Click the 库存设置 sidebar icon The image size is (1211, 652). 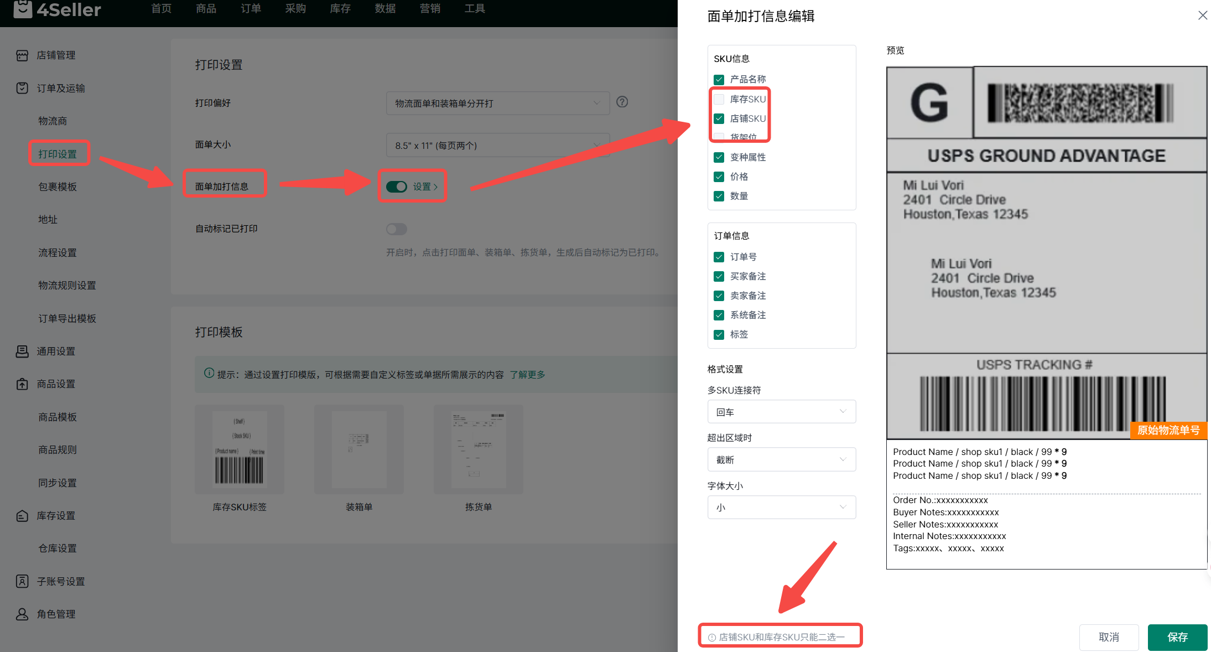[22, 516]
